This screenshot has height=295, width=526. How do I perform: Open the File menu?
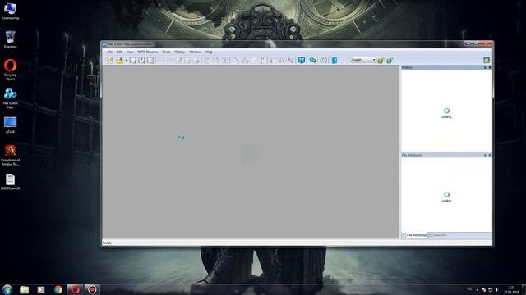(109, 52)
